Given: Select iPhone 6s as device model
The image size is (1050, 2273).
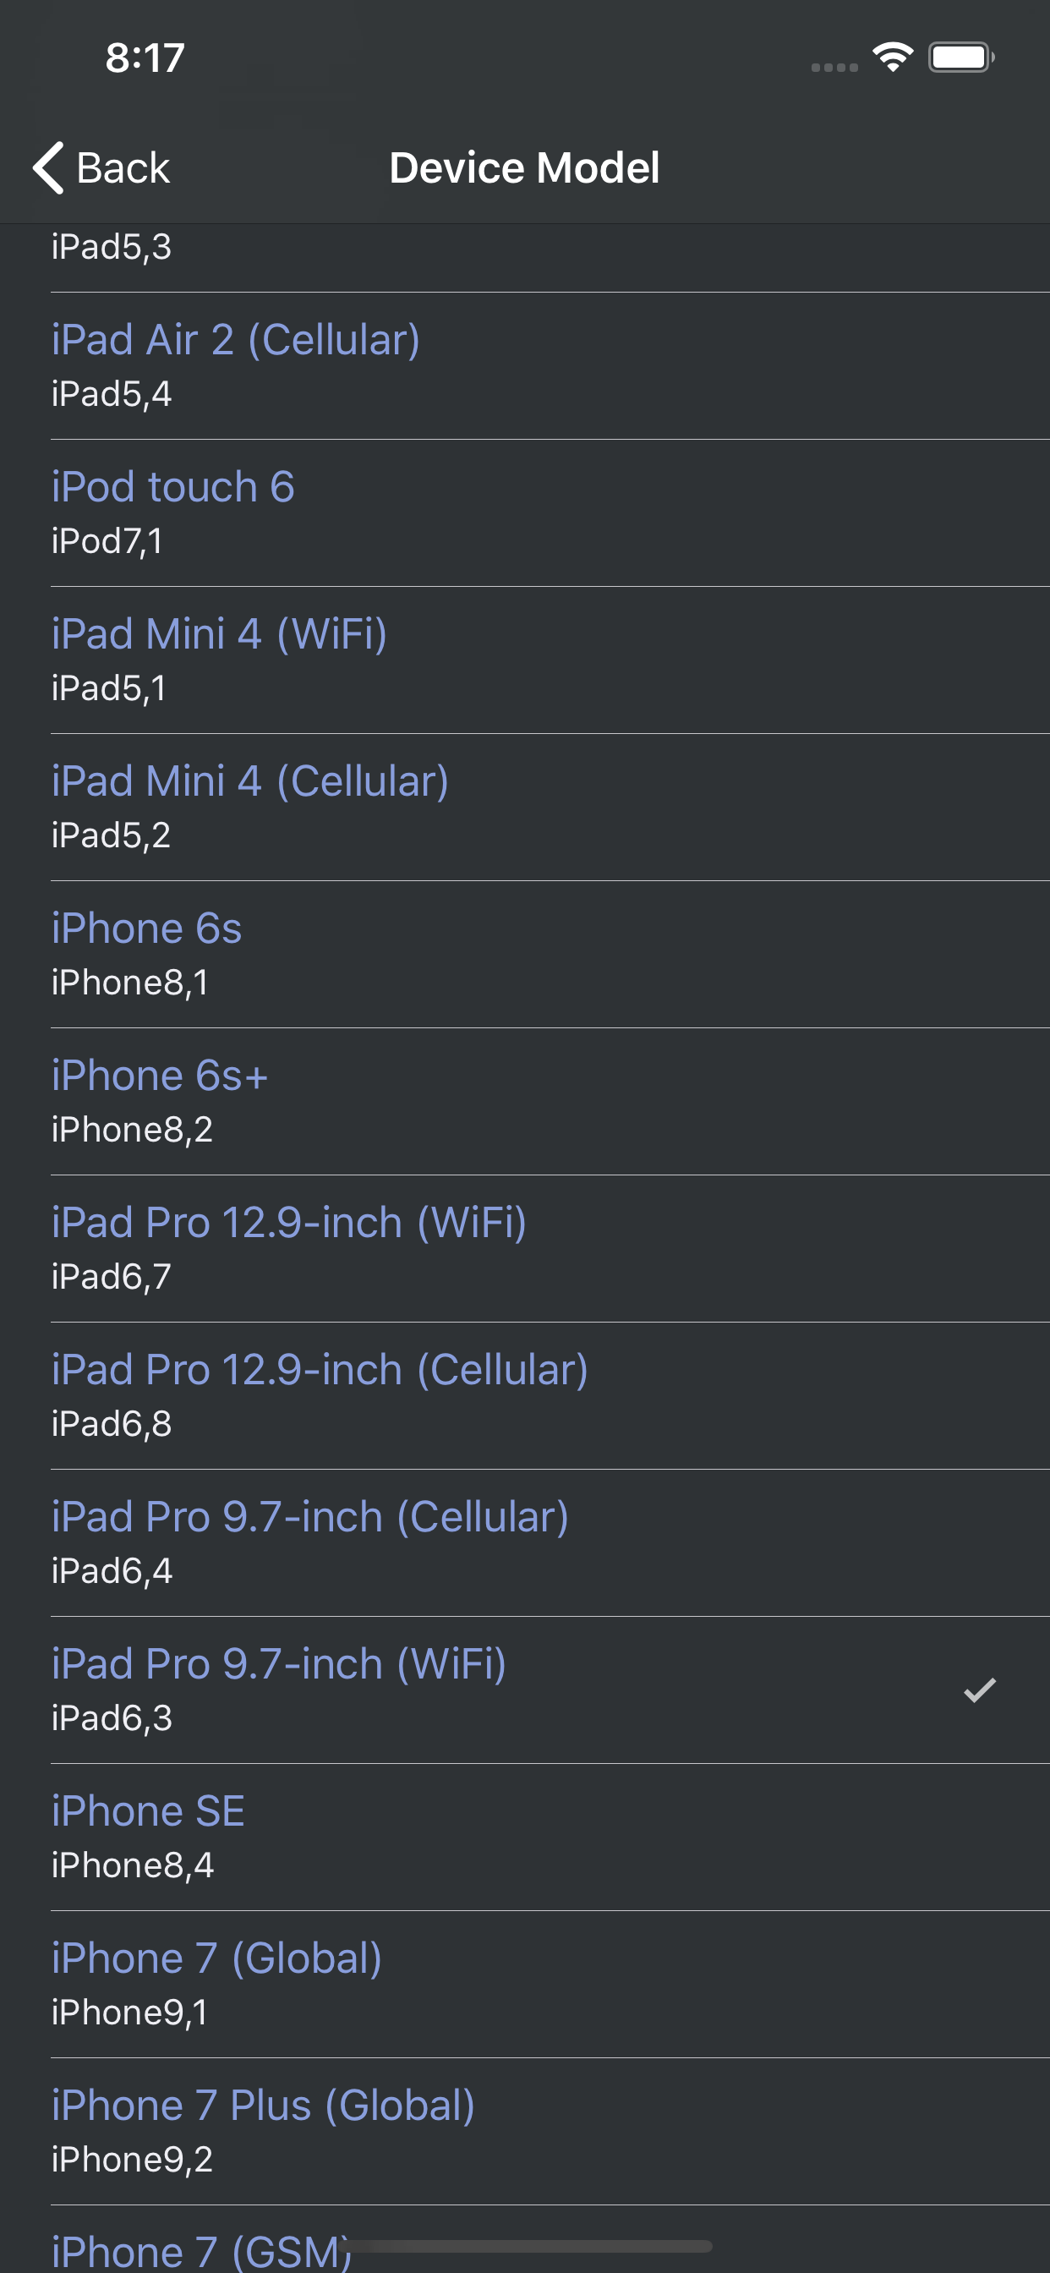Looking at the screenshot, I should (525, 954).
